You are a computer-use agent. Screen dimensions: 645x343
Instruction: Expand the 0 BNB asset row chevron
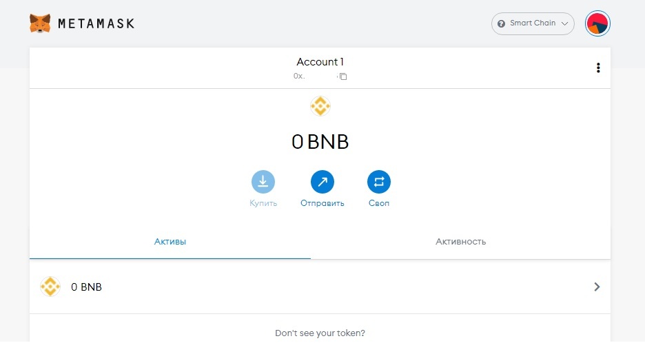597,287
